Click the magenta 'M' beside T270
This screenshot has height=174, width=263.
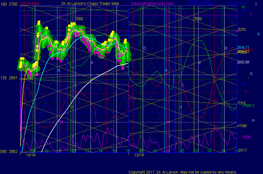(238, 31)
